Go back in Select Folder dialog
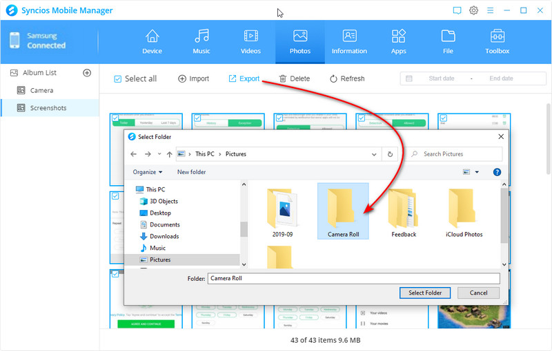The width and height of the screenshot is (552, 351). [133, 154]
